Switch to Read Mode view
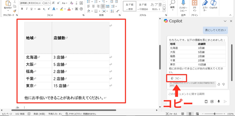The height and width of the screenshot is (116, 235). point(183,114)
